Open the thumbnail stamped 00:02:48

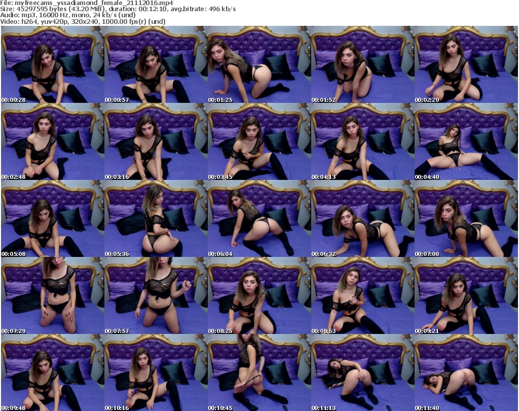[x=53, y=141]
